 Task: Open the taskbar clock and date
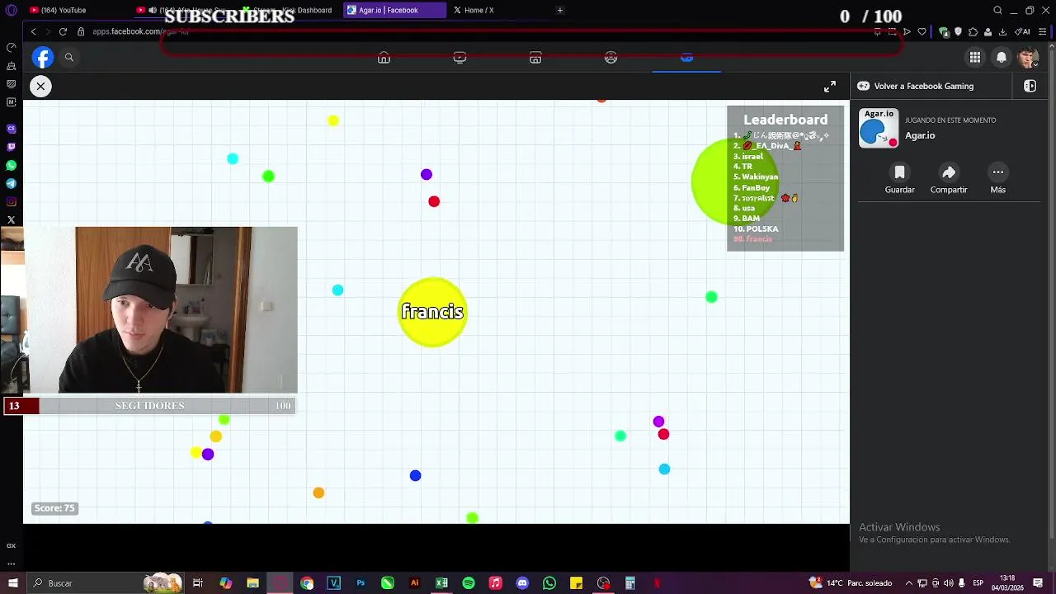(1006, 583)
